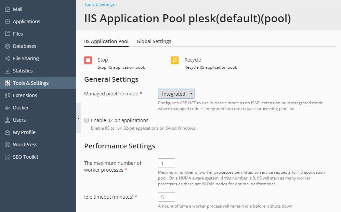Switch to the Global Settings tab
341x212 pixels.
[x=154, y=41]
